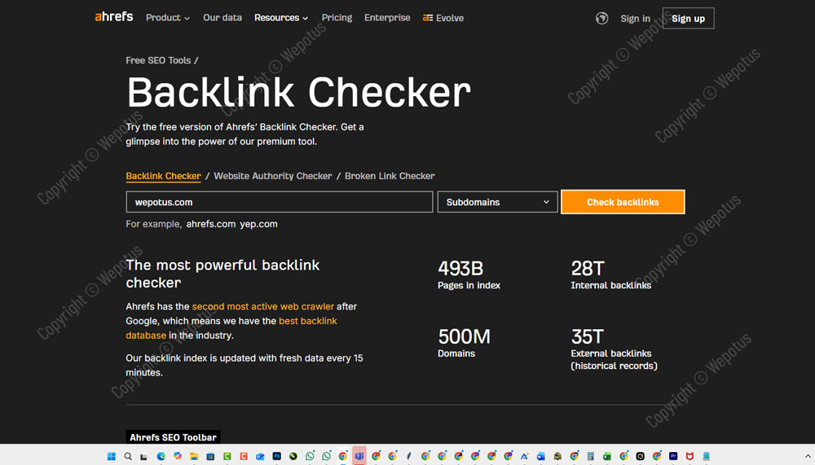
Task: Open the green Camtasia icon in taskbar
Action: pyautogui.click(x=227, y=456)
